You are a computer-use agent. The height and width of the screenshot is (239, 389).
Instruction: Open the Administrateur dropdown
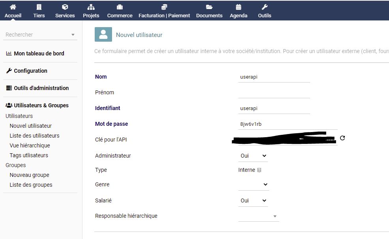coord(253,156)
